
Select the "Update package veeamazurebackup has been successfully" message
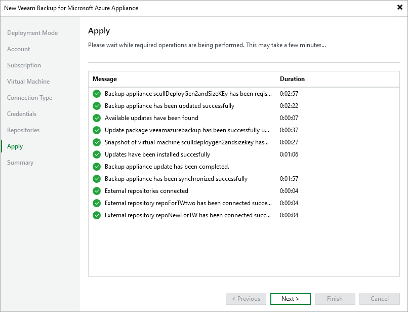click(x=187, y=130)
